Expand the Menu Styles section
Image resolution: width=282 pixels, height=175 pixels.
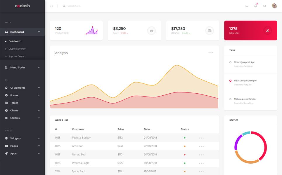18,67
